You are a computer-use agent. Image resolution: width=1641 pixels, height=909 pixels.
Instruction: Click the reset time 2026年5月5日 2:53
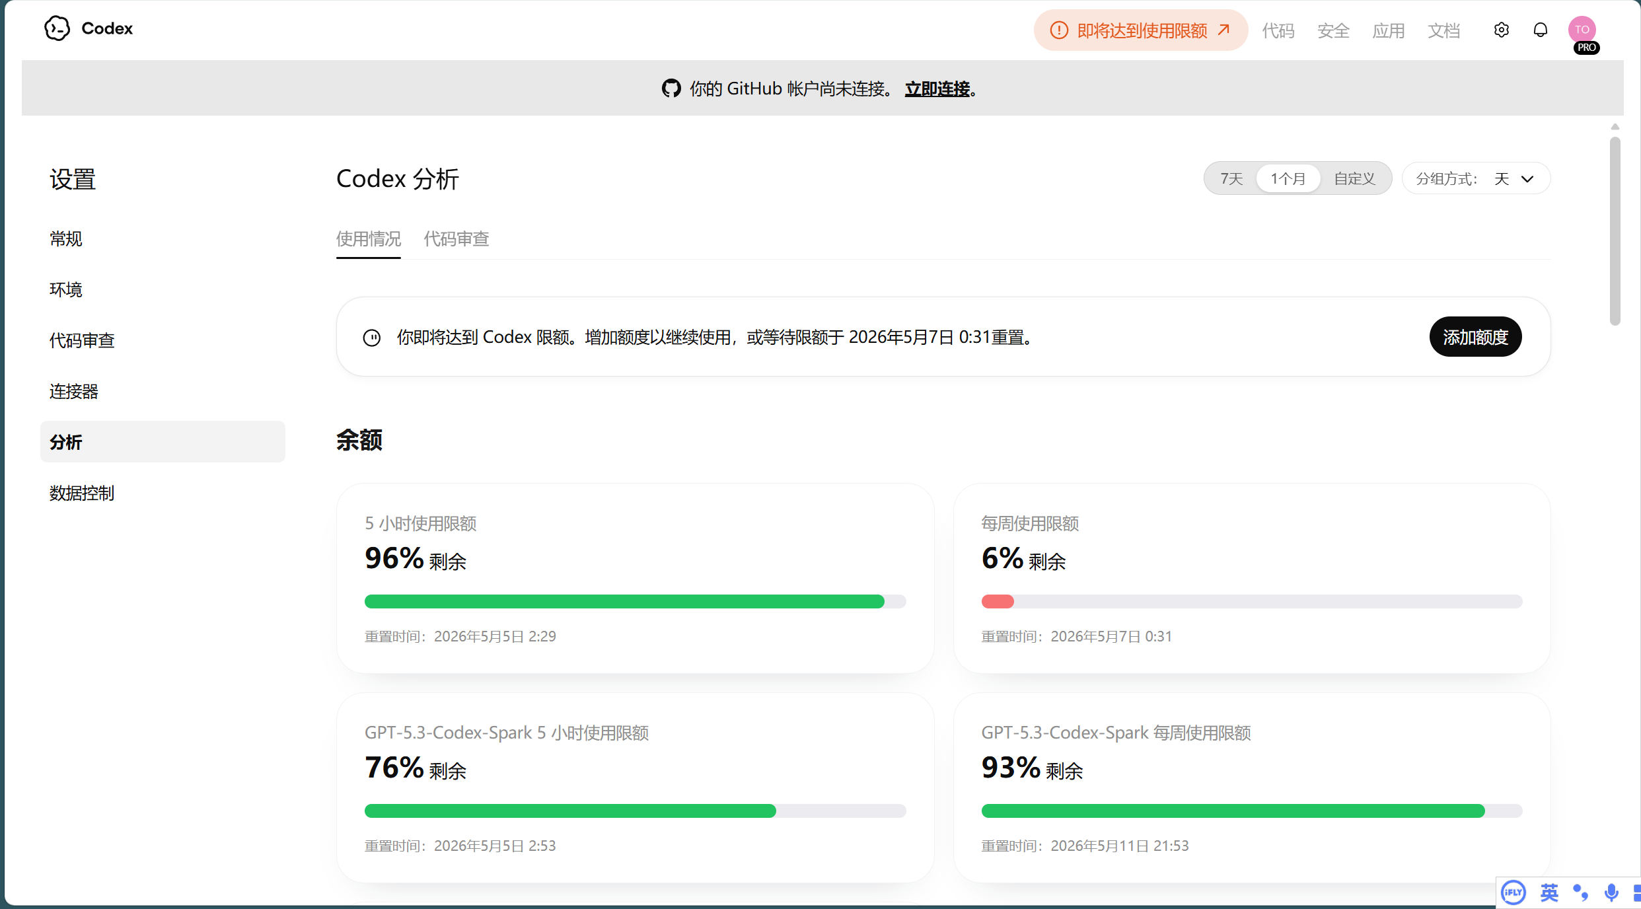click(495, 846)
